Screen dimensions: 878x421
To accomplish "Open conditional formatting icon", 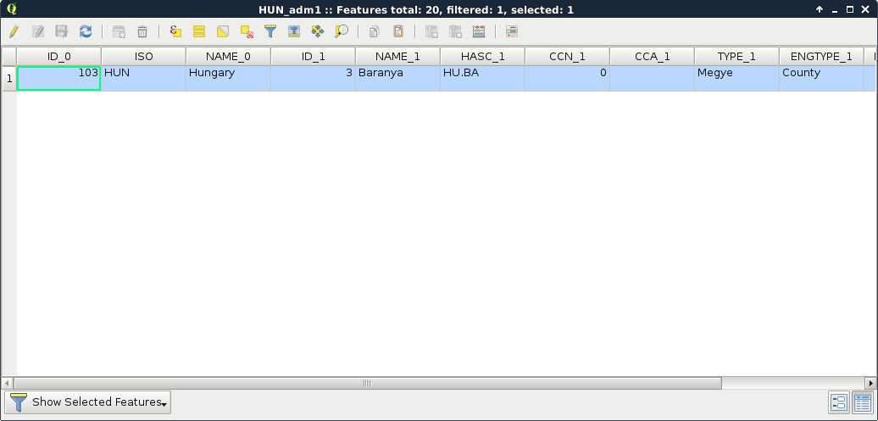I will click(512, 31).
